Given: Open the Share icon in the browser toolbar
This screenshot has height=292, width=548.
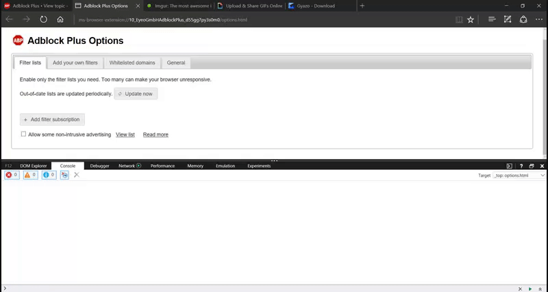Looking at the screenshot, I should 523,20.
